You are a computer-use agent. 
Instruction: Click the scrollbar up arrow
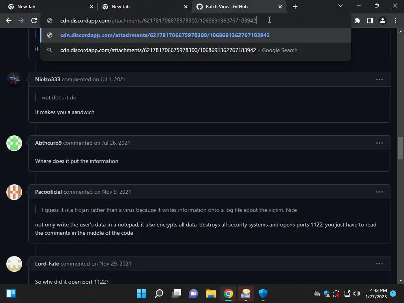[x=400, y=32]
